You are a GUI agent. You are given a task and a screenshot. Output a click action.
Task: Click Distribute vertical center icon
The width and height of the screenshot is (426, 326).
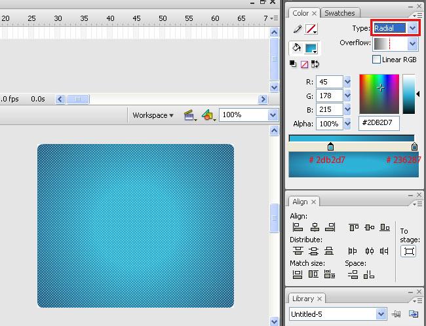pos(313,251)
